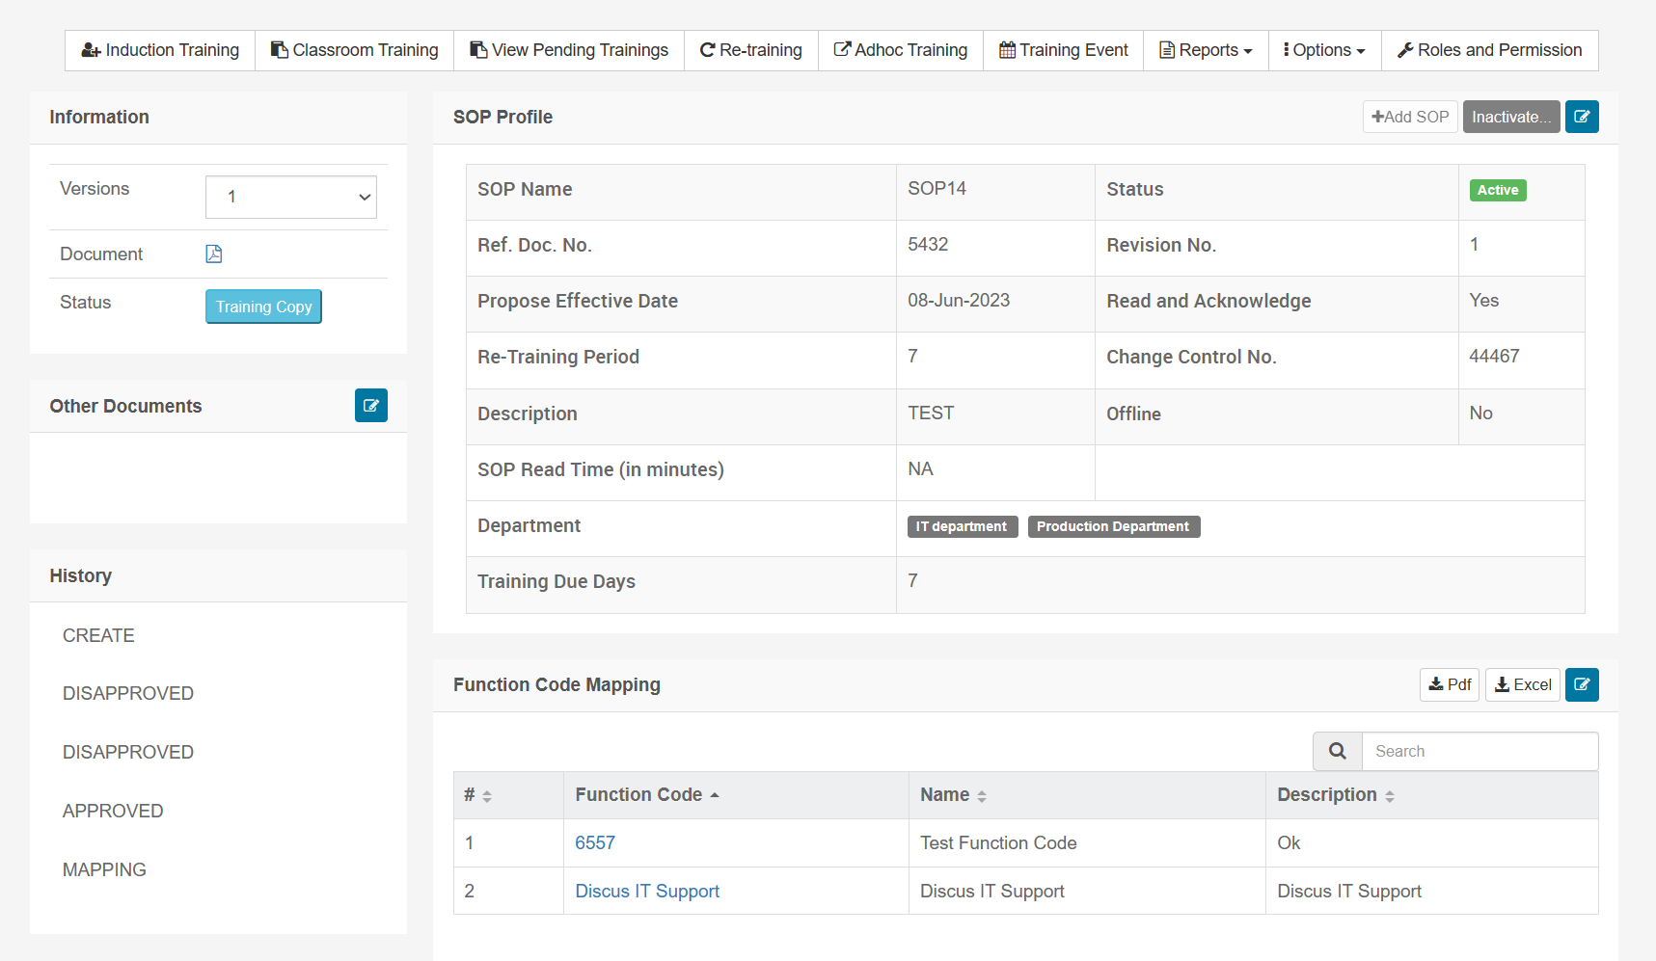This screenshot has height=961, width=1656.
Task: Open Discus IT Support function code link
Action: (x=647, y=891)
